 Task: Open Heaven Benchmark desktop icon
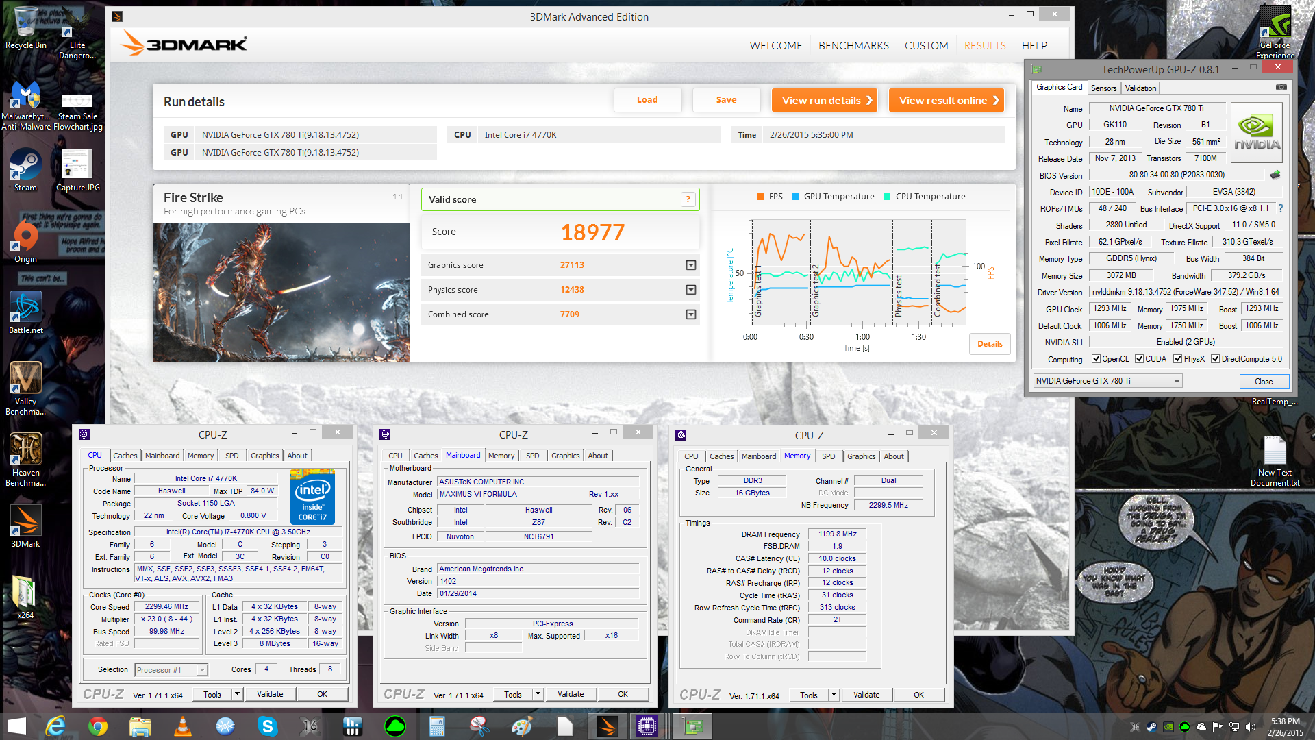pyautogui.click(x=26, y=460)
